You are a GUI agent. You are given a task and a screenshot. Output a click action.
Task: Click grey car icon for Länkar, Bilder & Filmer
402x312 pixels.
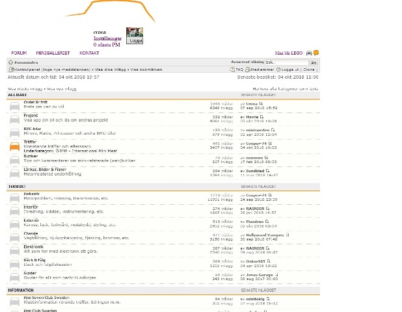click(x=14, y=174)
